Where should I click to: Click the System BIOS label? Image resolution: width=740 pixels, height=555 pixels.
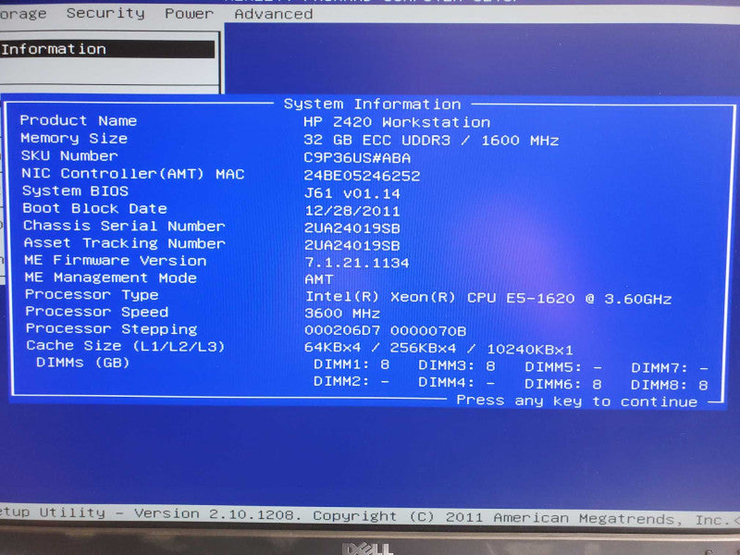click(x=76, y=191)
